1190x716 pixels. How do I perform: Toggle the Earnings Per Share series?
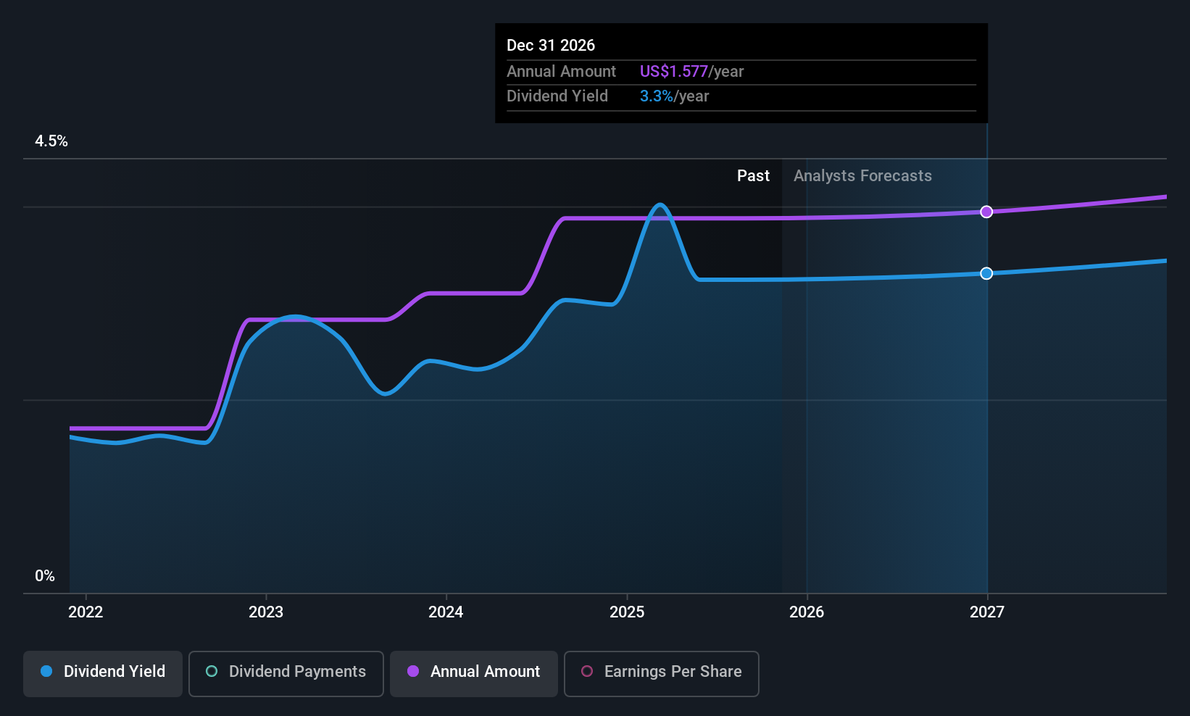(662, 673)
